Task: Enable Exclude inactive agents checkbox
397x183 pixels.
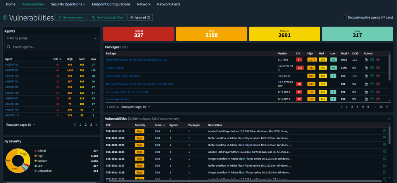Action: tap(345, 17)
